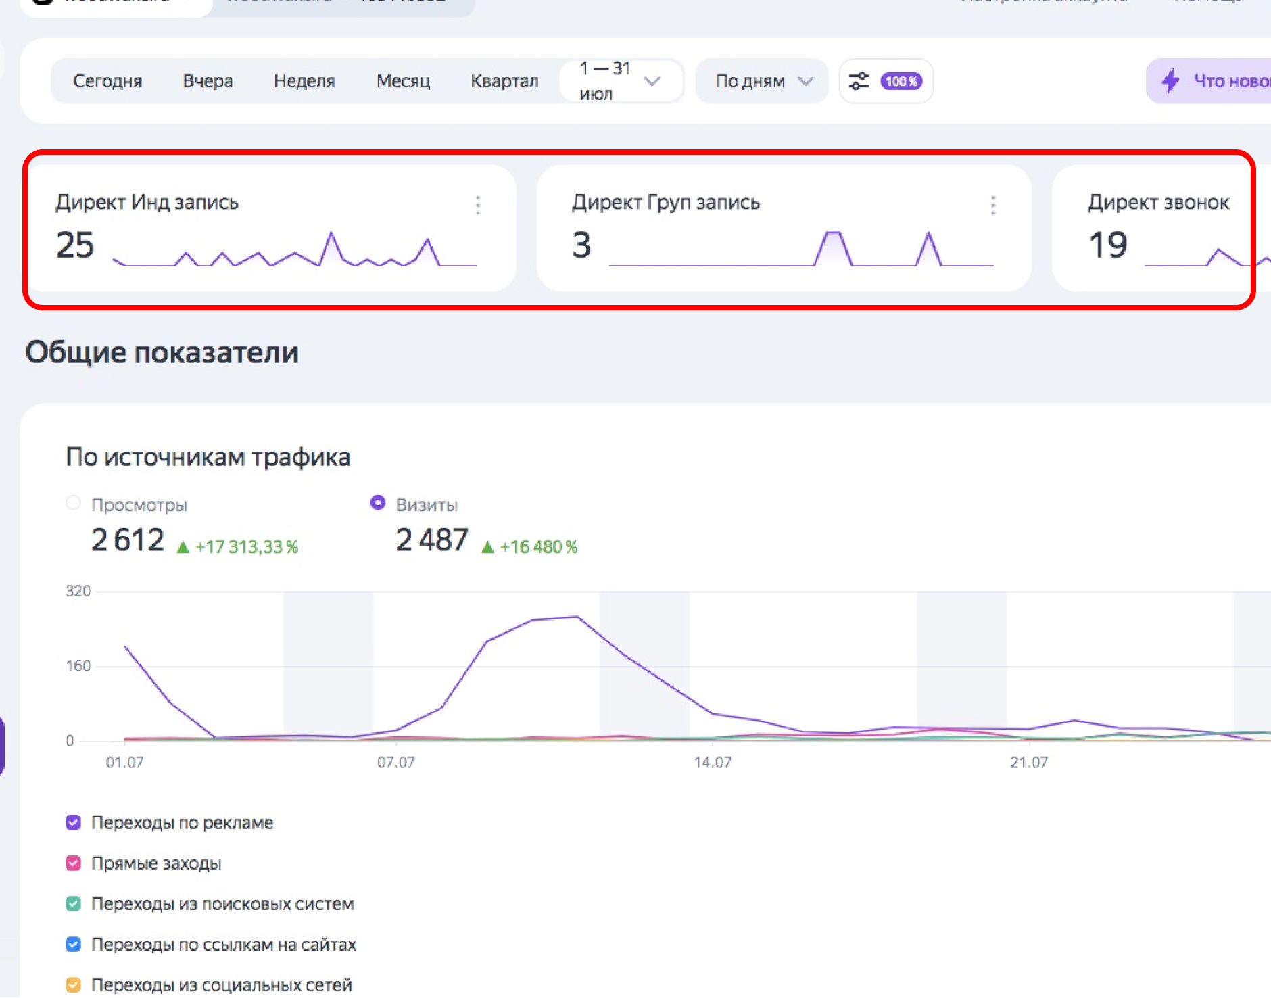Image resolution: width=1271 pixels, height=998 pixels.
Task: Open options menu for Директ Груп запись
Action: [993, 205]
